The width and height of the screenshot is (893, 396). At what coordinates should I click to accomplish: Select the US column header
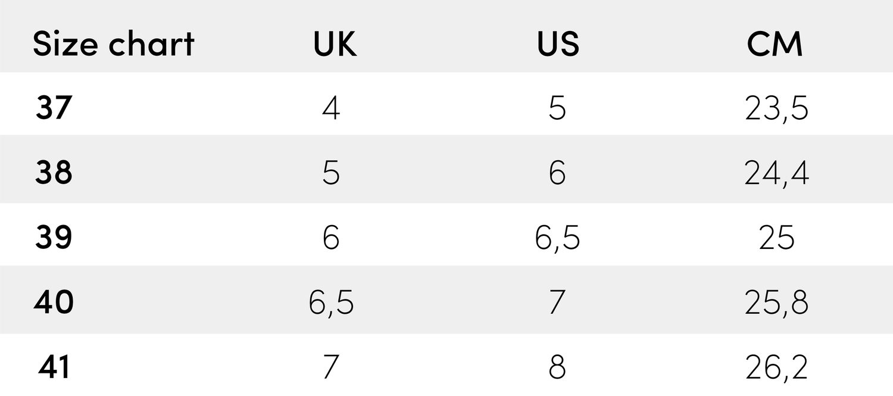pos(558,44)
